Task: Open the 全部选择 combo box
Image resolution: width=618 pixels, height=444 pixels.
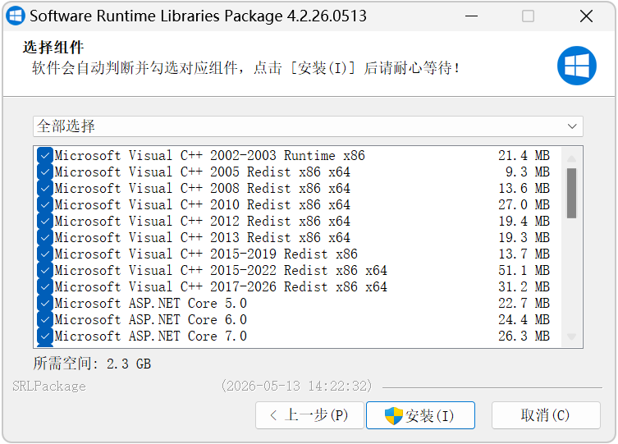Action: [308, 126]
